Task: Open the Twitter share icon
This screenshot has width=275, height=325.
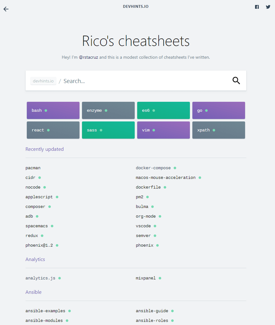Action: 268,7
